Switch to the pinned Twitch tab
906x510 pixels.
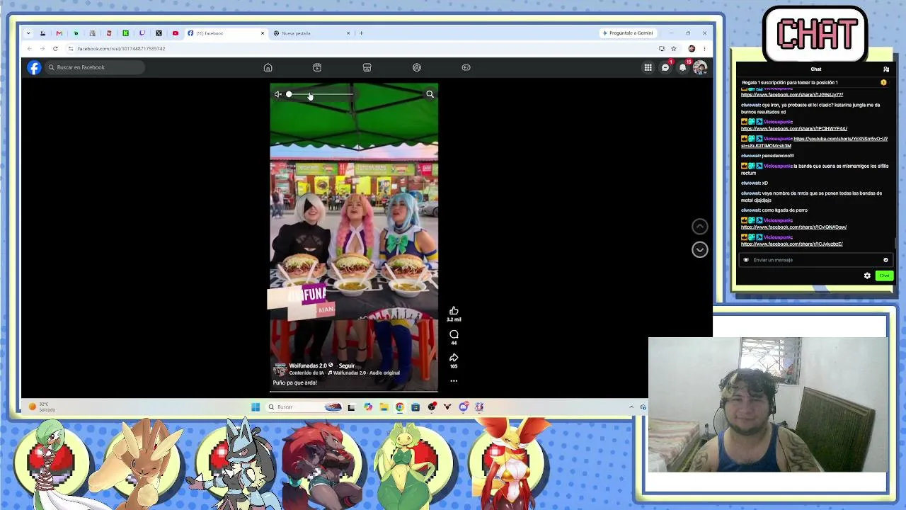tap(142, 33)
